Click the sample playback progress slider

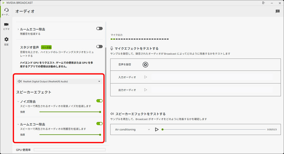(214, 130)
